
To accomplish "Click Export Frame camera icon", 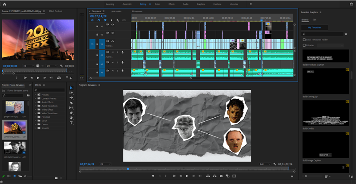I will [221, 176].
